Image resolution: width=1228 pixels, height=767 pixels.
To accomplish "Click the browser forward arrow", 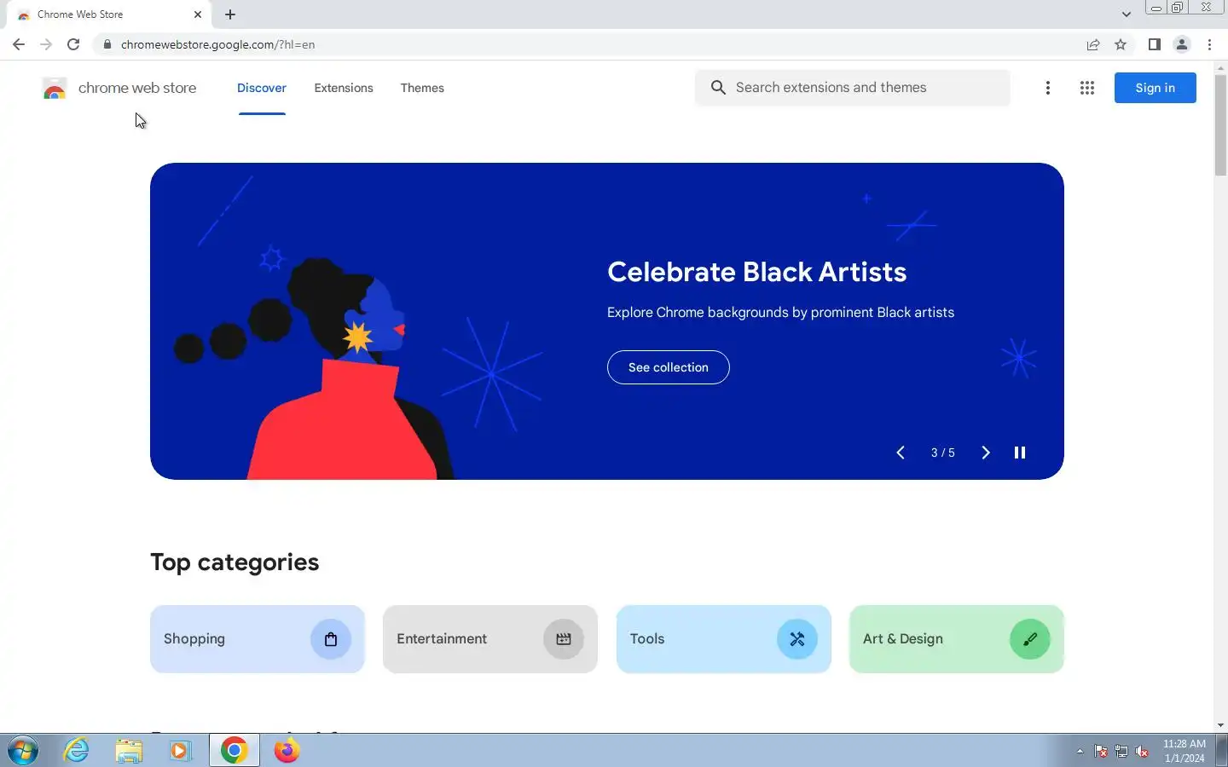I will click(x=46, y=44).
